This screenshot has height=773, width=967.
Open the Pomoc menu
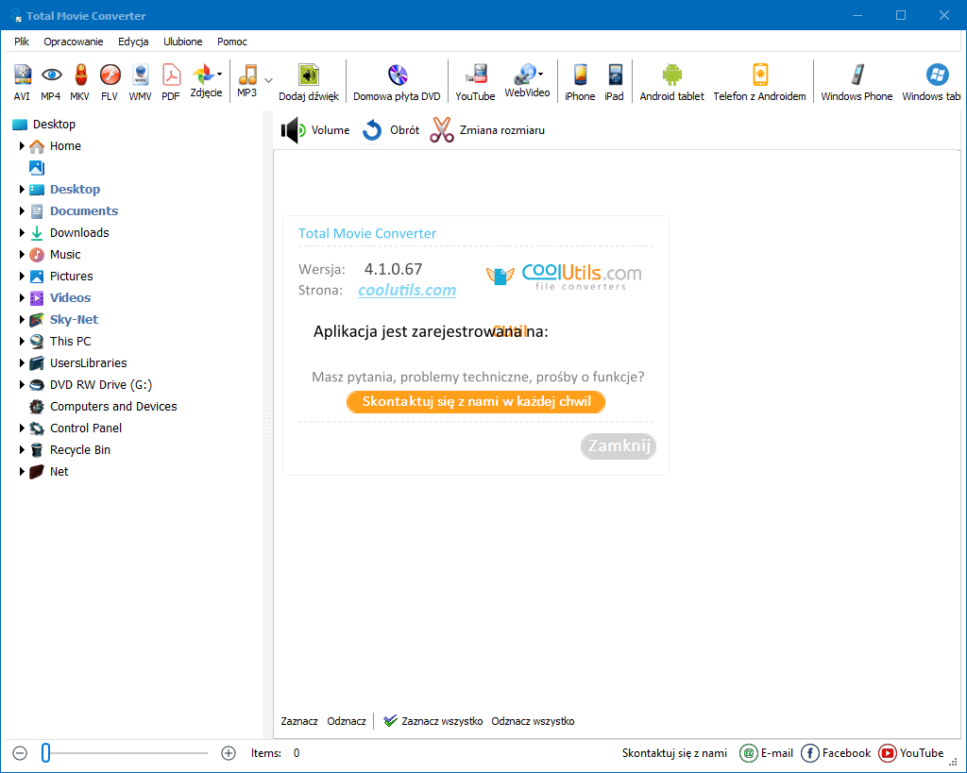click(x=232, y=42)
